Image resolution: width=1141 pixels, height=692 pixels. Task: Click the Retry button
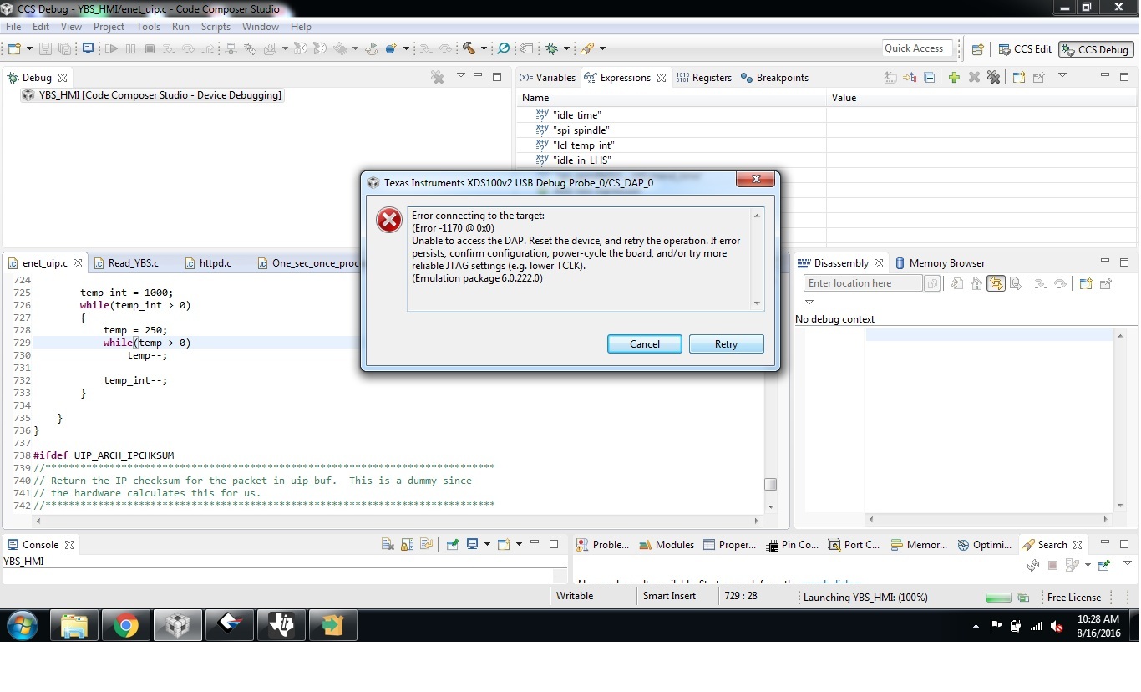[726, 344]
